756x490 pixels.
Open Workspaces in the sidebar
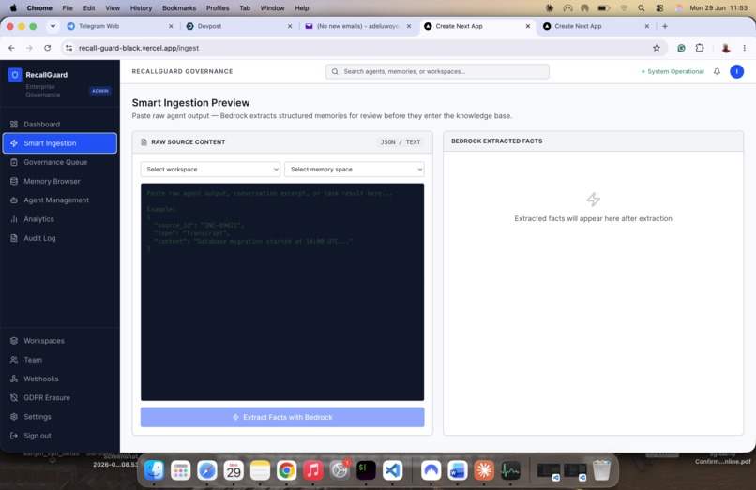click(x=60, y=341)
